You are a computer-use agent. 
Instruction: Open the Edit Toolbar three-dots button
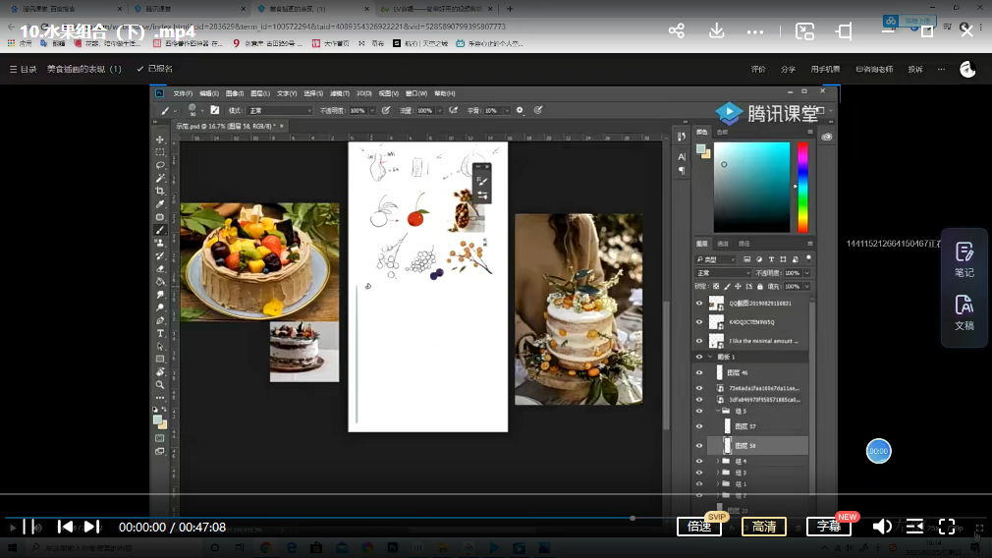click(160, 398)
